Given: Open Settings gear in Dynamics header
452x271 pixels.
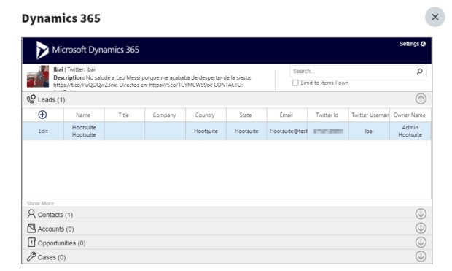Looking at the screenshot, I should [x=423, y=44].
